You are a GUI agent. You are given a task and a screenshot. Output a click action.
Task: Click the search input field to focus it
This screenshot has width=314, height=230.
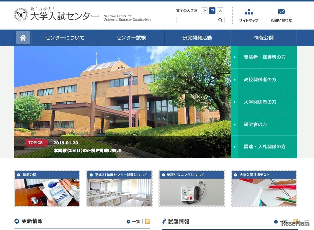point(195,20)
